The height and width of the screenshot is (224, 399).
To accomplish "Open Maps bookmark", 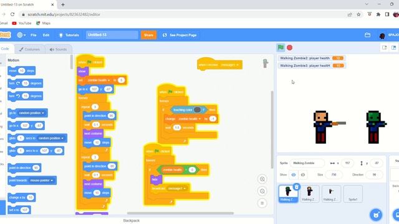I will (x=43, y=23).
